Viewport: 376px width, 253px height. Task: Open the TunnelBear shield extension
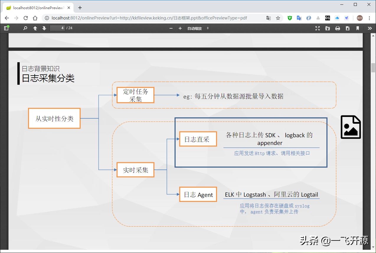tap(290, 18)
